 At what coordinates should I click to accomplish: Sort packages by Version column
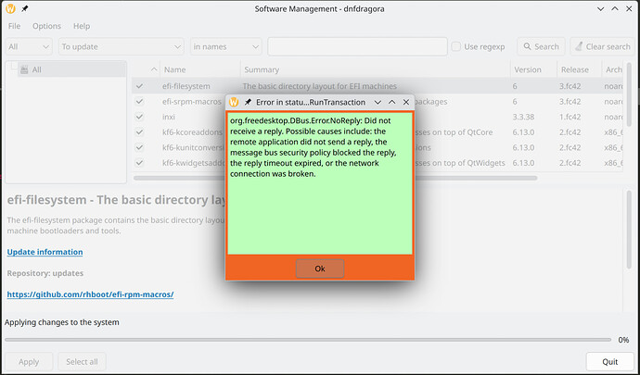[x=533, y=69]
